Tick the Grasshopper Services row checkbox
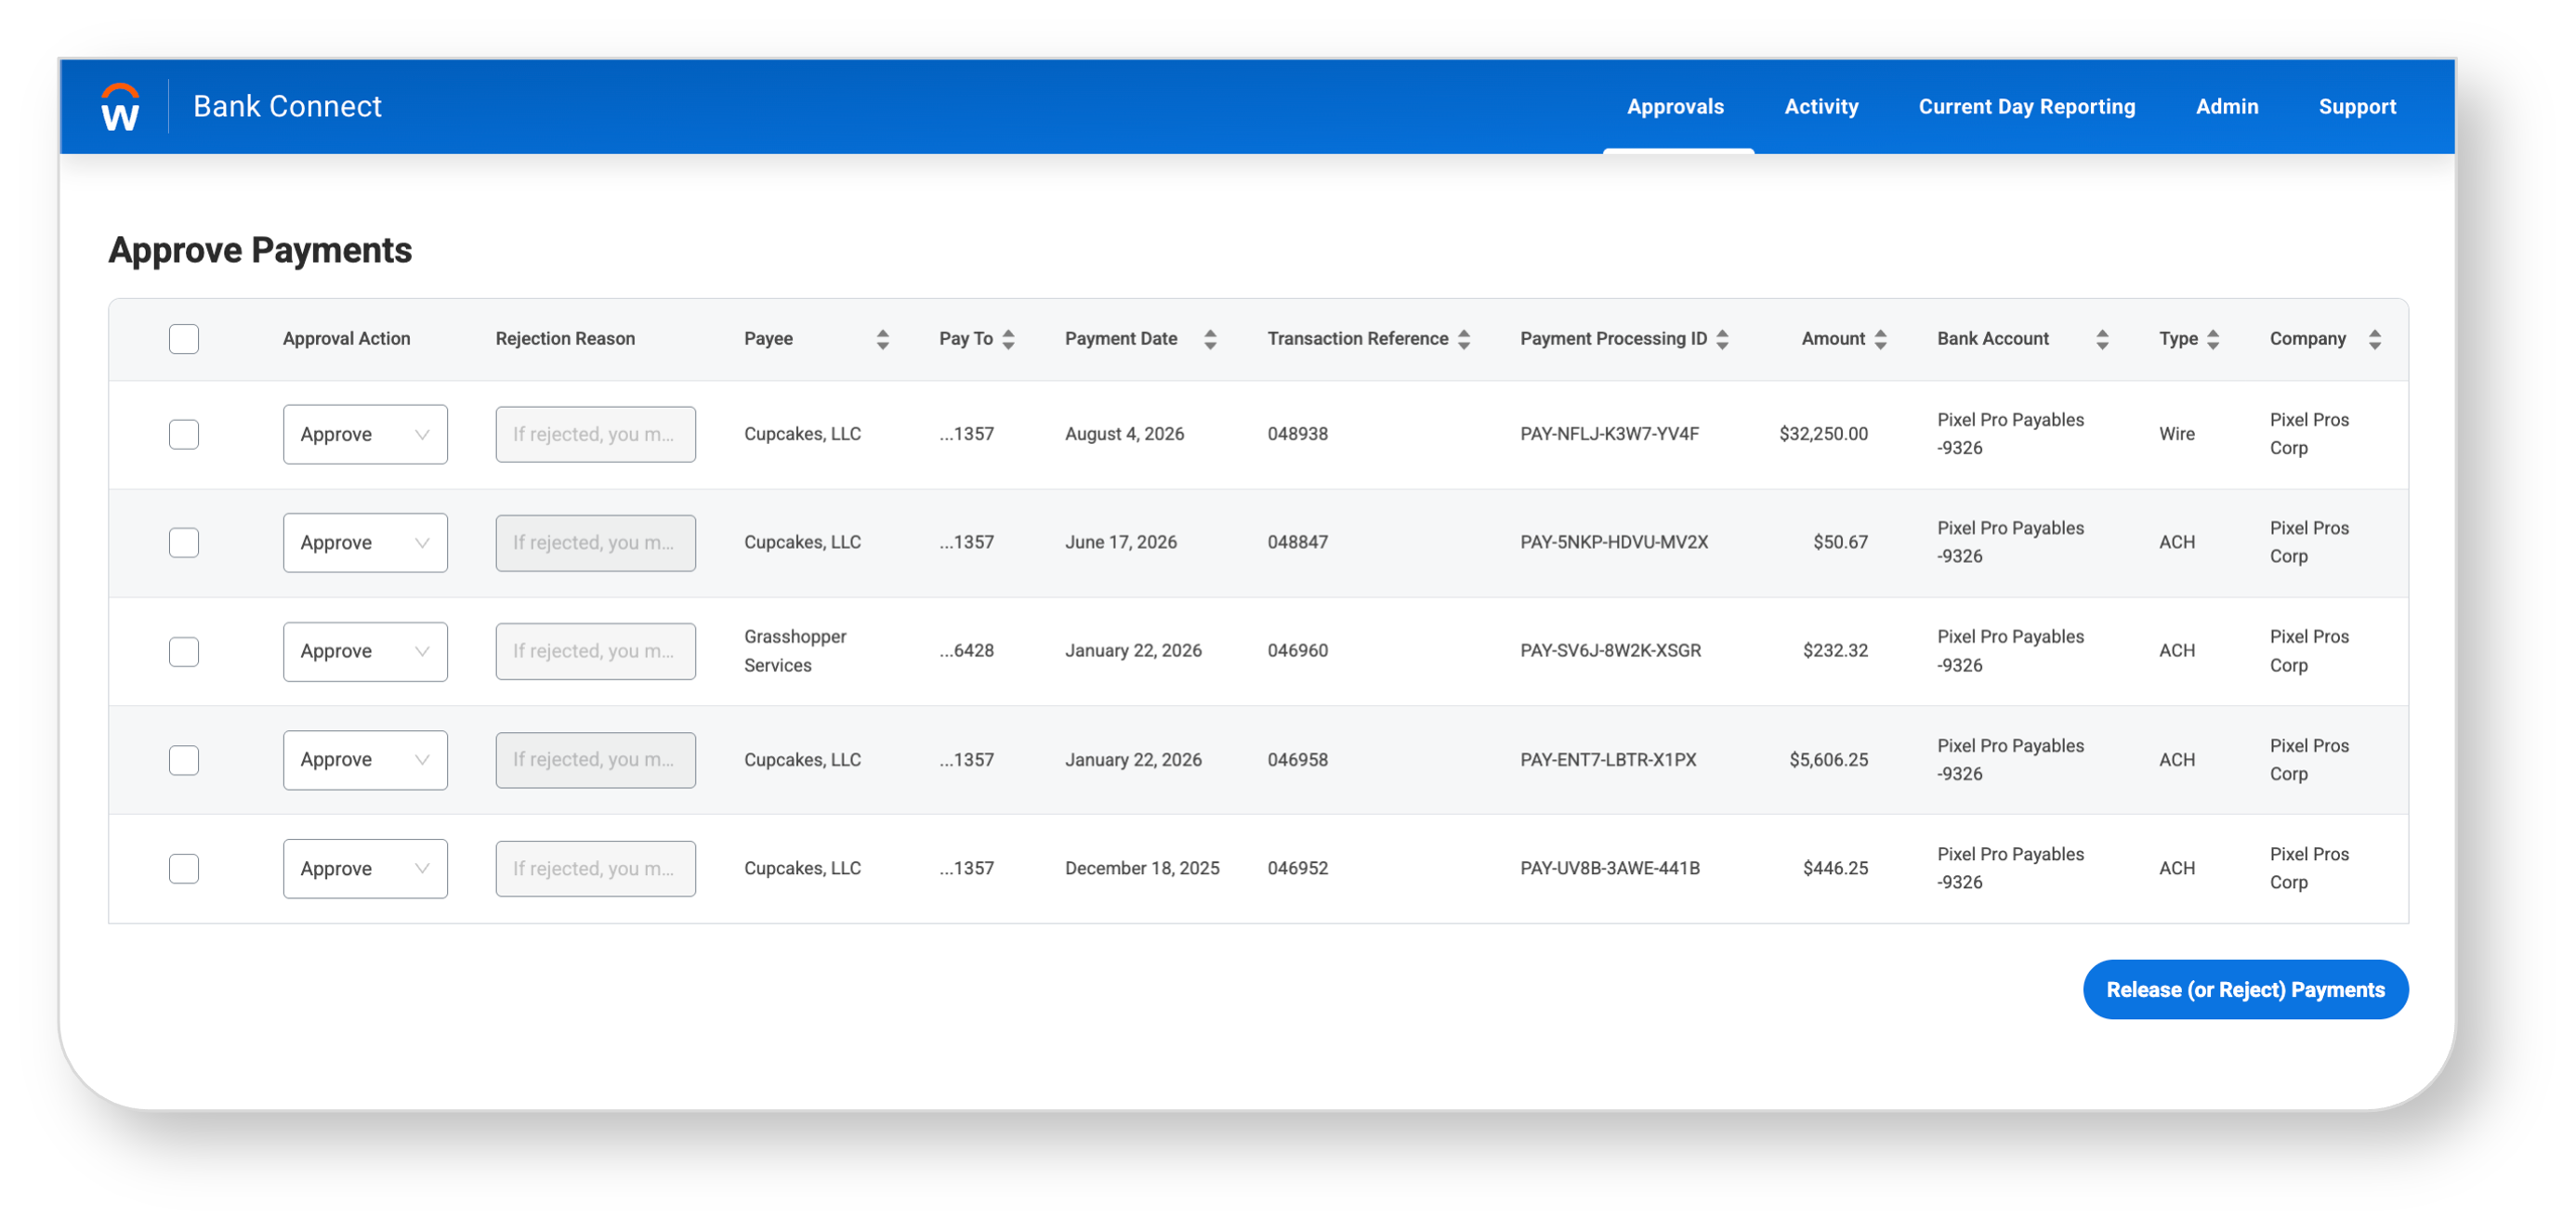Image resolution: width=2576 pixels, height=1230 pixels. point(184,651)
